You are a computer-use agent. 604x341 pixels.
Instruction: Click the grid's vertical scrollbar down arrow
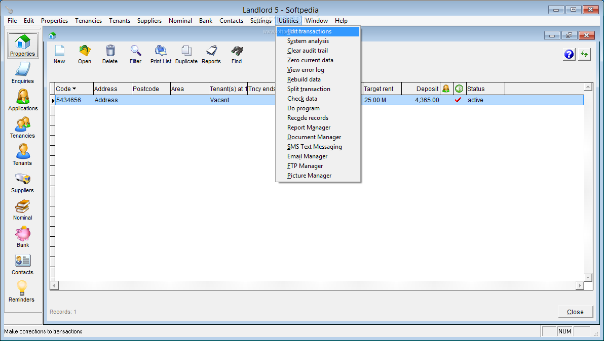(x=588, y=278)
